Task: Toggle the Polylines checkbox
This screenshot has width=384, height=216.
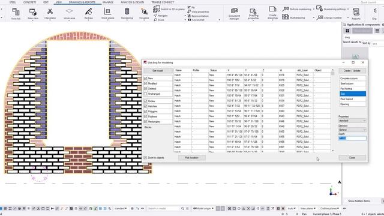Action: [x=145, y=116]
